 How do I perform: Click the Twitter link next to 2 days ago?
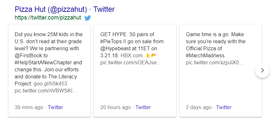224,107
